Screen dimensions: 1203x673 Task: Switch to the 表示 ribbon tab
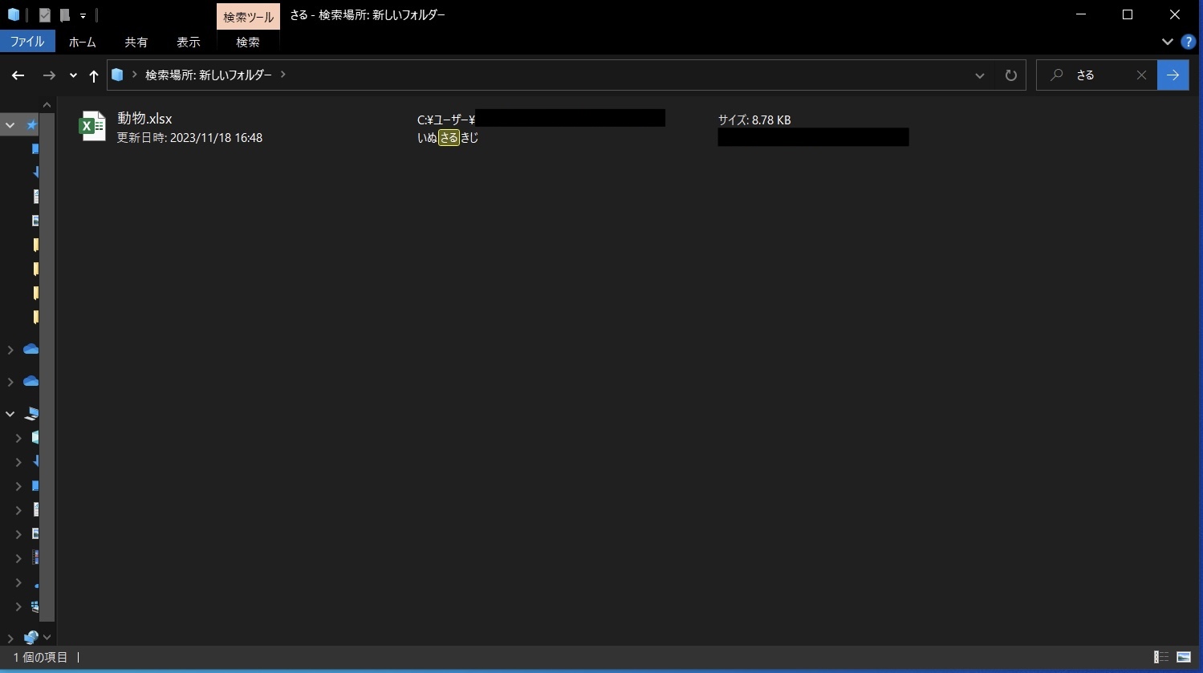pyautogui.click(x=189, y=42)
